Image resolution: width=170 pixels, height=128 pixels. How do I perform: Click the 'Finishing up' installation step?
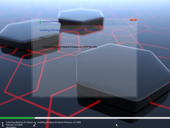point(49,59)
